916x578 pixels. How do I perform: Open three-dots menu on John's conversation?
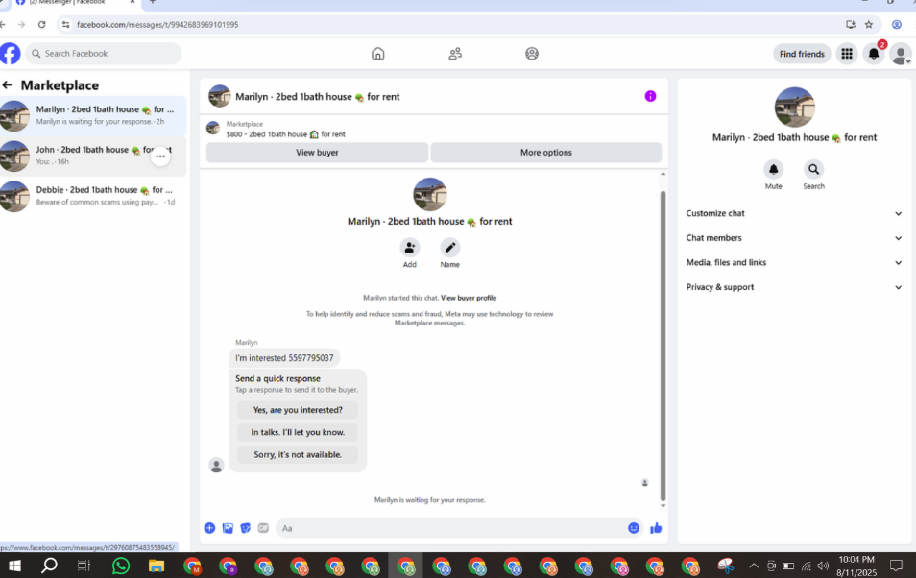(x=160, y=157)
